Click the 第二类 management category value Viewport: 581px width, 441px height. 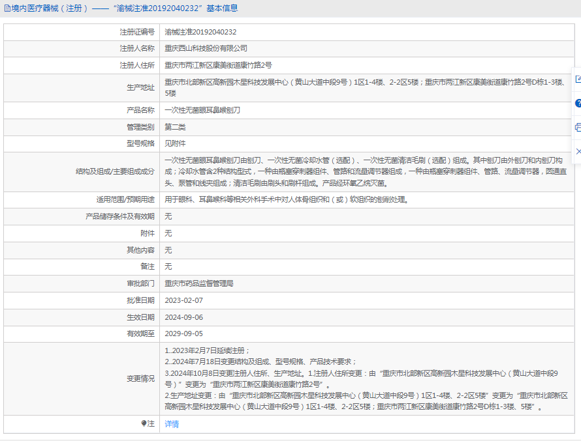[x=175, y=126]
